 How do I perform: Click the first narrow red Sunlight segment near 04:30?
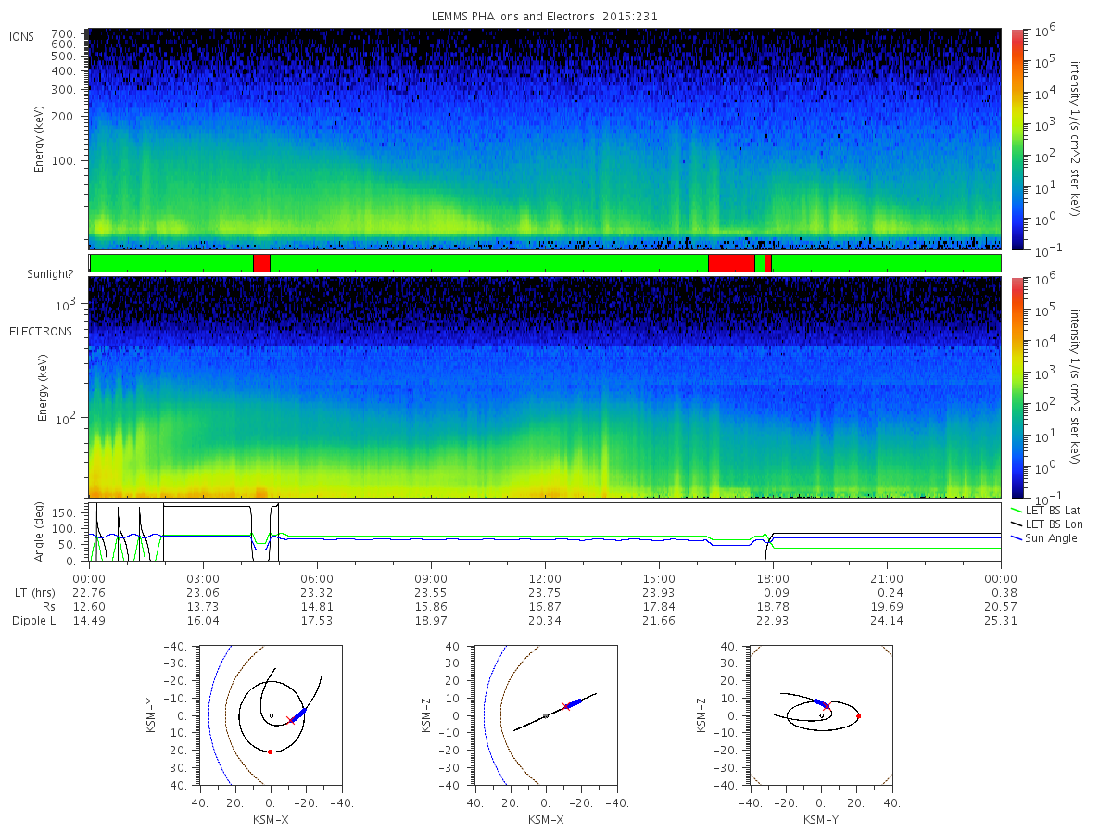pyautogui.click(x=261, y=263)
